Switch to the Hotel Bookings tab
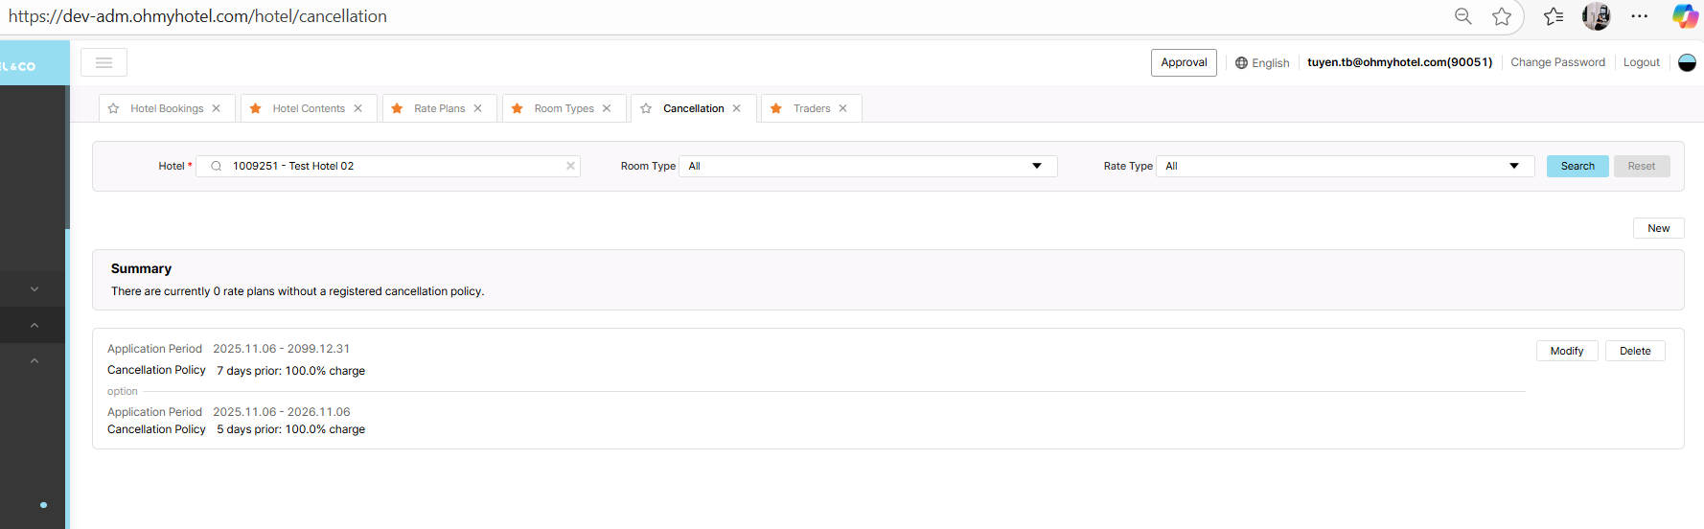This screenshot has width=1704, height=529. (x=167, y=108)
